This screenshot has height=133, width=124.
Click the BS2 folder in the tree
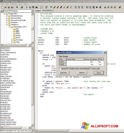pos(18,31)
